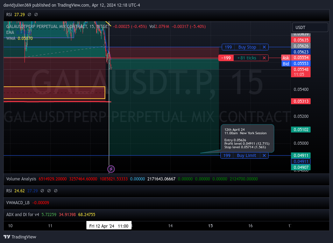Click the 16 label on the time axis
The width and height of the screenshot is (333, 243).
(x=250, y=226)
